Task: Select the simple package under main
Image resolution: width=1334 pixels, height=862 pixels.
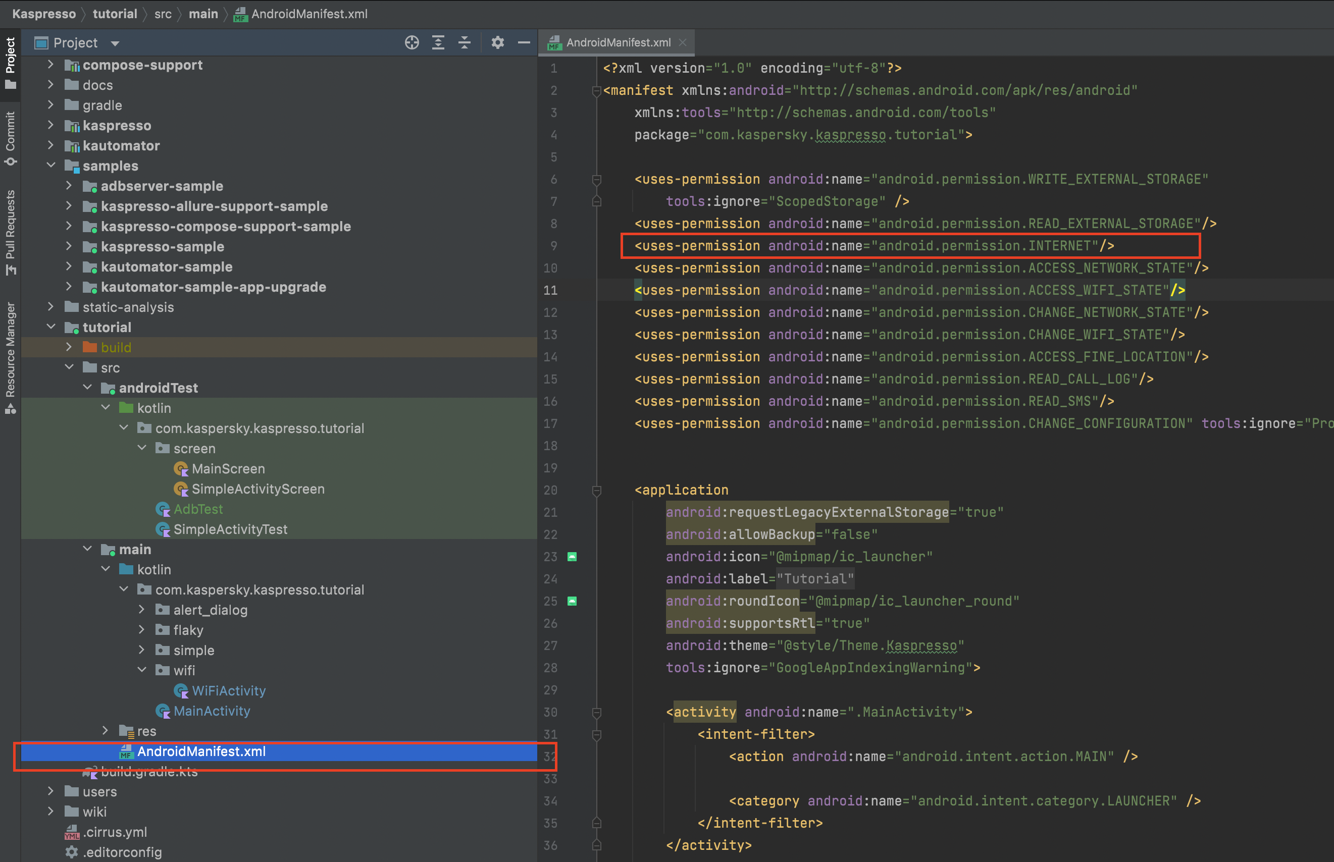Action: 185,650
